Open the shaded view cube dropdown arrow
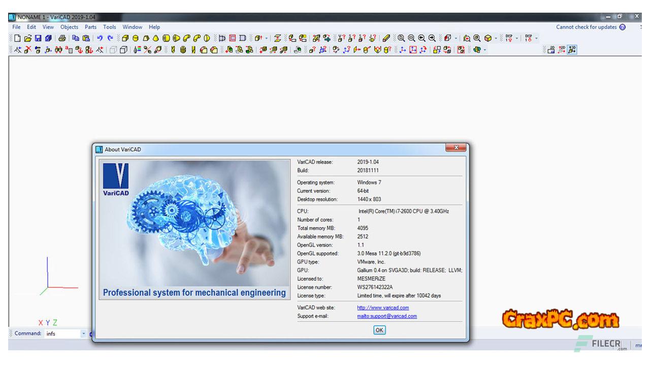 pos(496,38)
